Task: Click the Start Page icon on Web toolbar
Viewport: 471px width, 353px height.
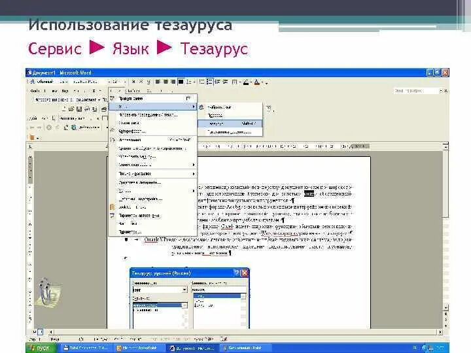Action: [x=66, y=127]
